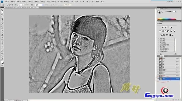
Task: Expand the 色相/饱和度 预设 presets
Action: (159, 45)
